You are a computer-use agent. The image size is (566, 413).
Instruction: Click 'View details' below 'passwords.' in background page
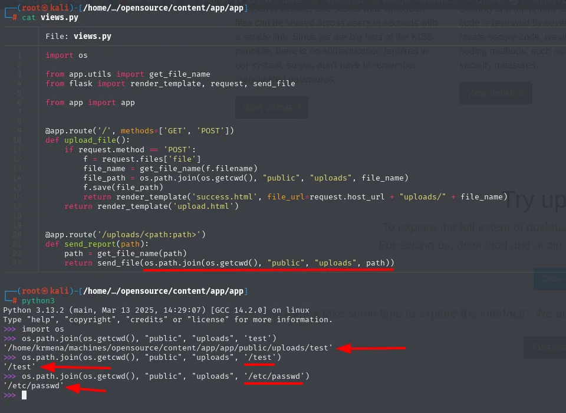(x=272, y=107)
